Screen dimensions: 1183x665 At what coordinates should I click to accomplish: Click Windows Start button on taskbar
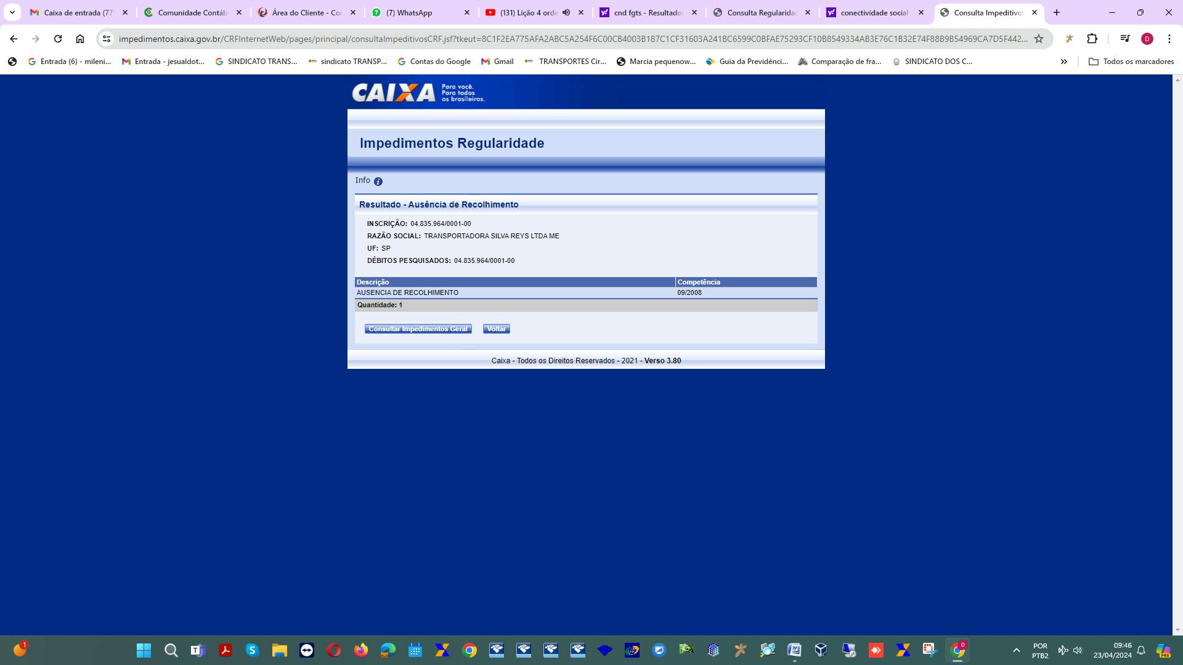144,650
